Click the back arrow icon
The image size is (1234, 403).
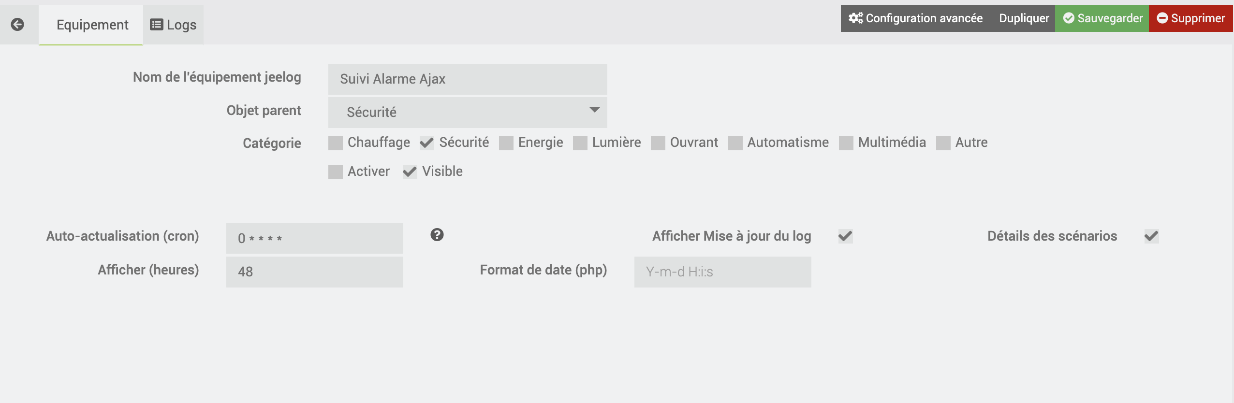click(x=17, y=24)
